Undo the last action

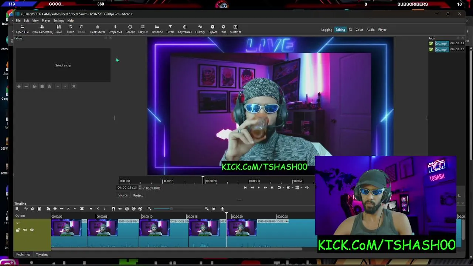(71, 29)
